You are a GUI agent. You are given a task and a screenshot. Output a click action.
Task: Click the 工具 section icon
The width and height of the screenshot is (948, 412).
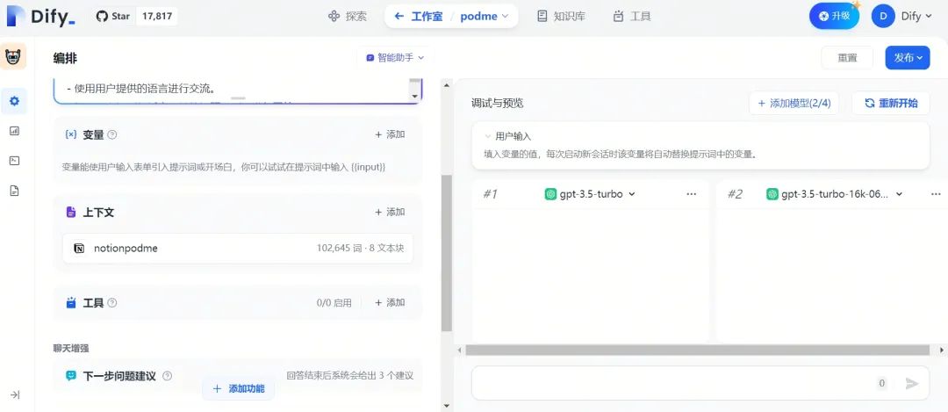[71, 302]
